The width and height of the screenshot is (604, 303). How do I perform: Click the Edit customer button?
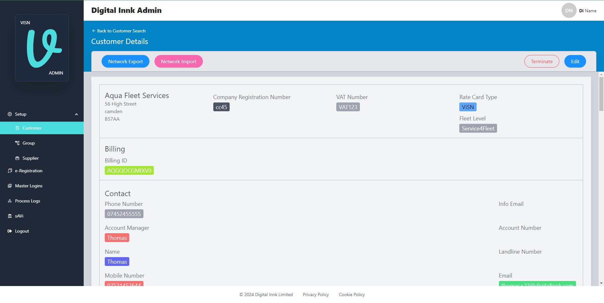[575, 62]
